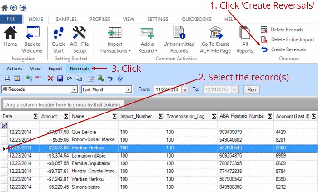
Task: Switch to the QUICKBOOKS ribbon tab
Action: coord(197,20)
